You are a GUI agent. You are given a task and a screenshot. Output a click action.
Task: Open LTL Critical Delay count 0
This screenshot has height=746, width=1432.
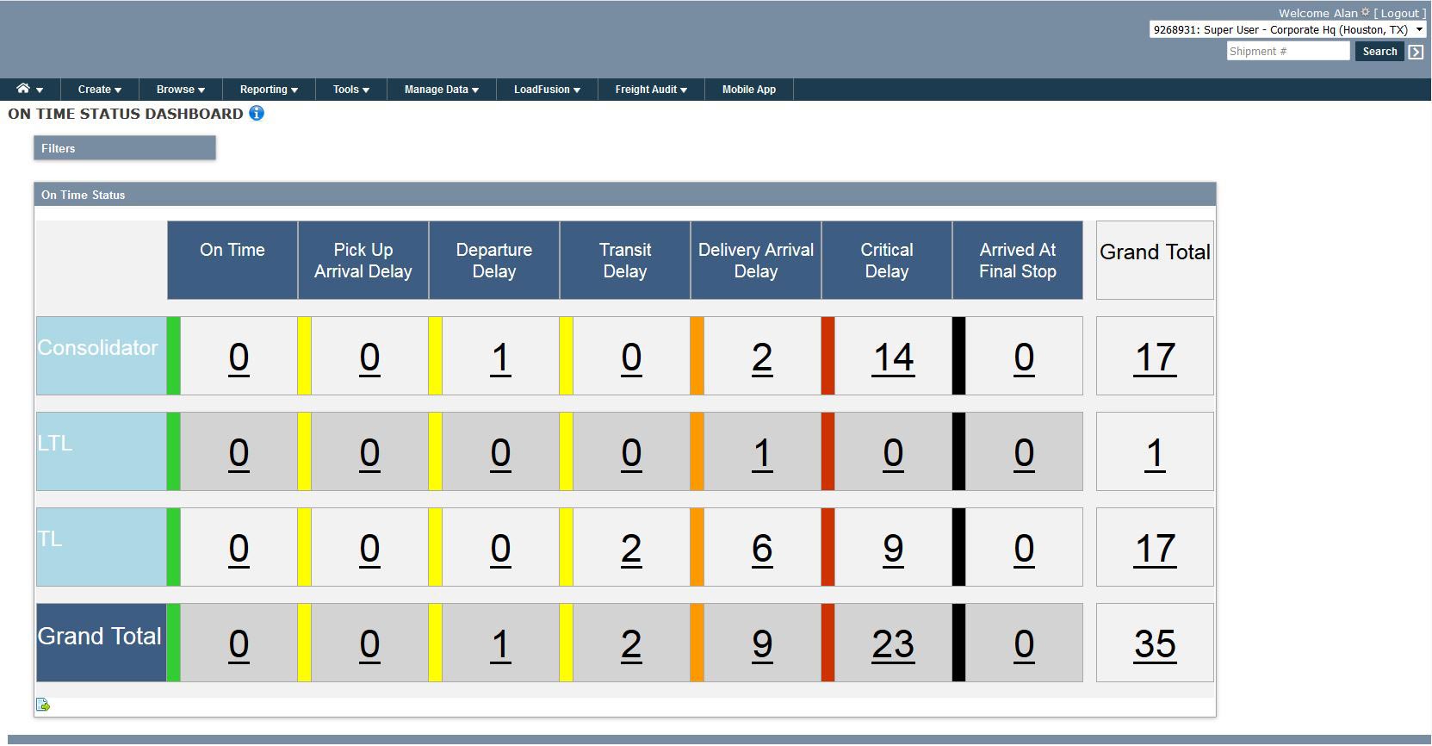click(x=893, y=453)
